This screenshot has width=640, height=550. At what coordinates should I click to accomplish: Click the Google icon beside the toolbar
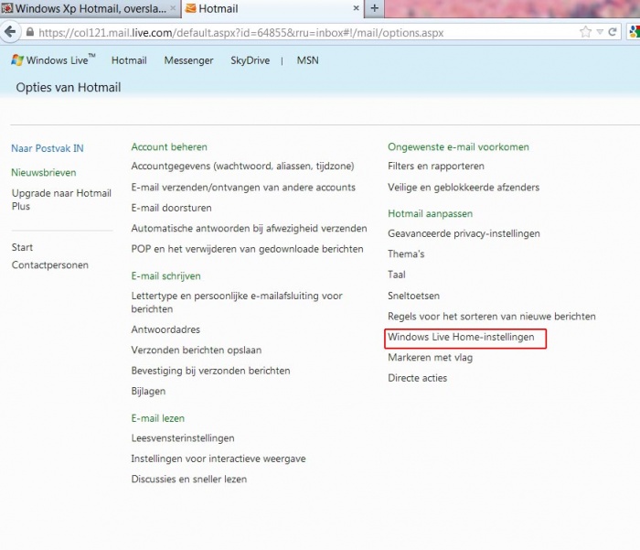point(635,32)
